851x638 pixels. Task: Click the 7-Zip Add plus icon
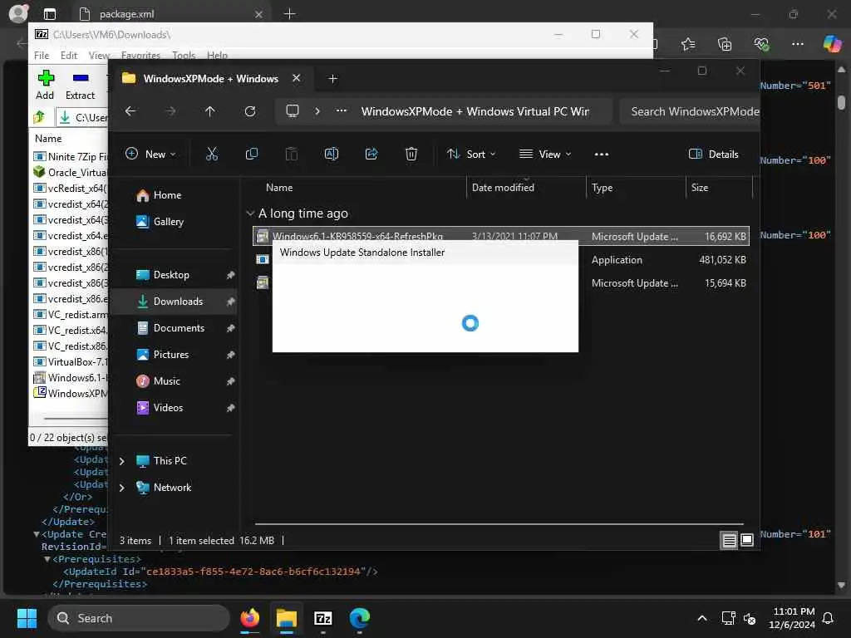tap(46, 78)
